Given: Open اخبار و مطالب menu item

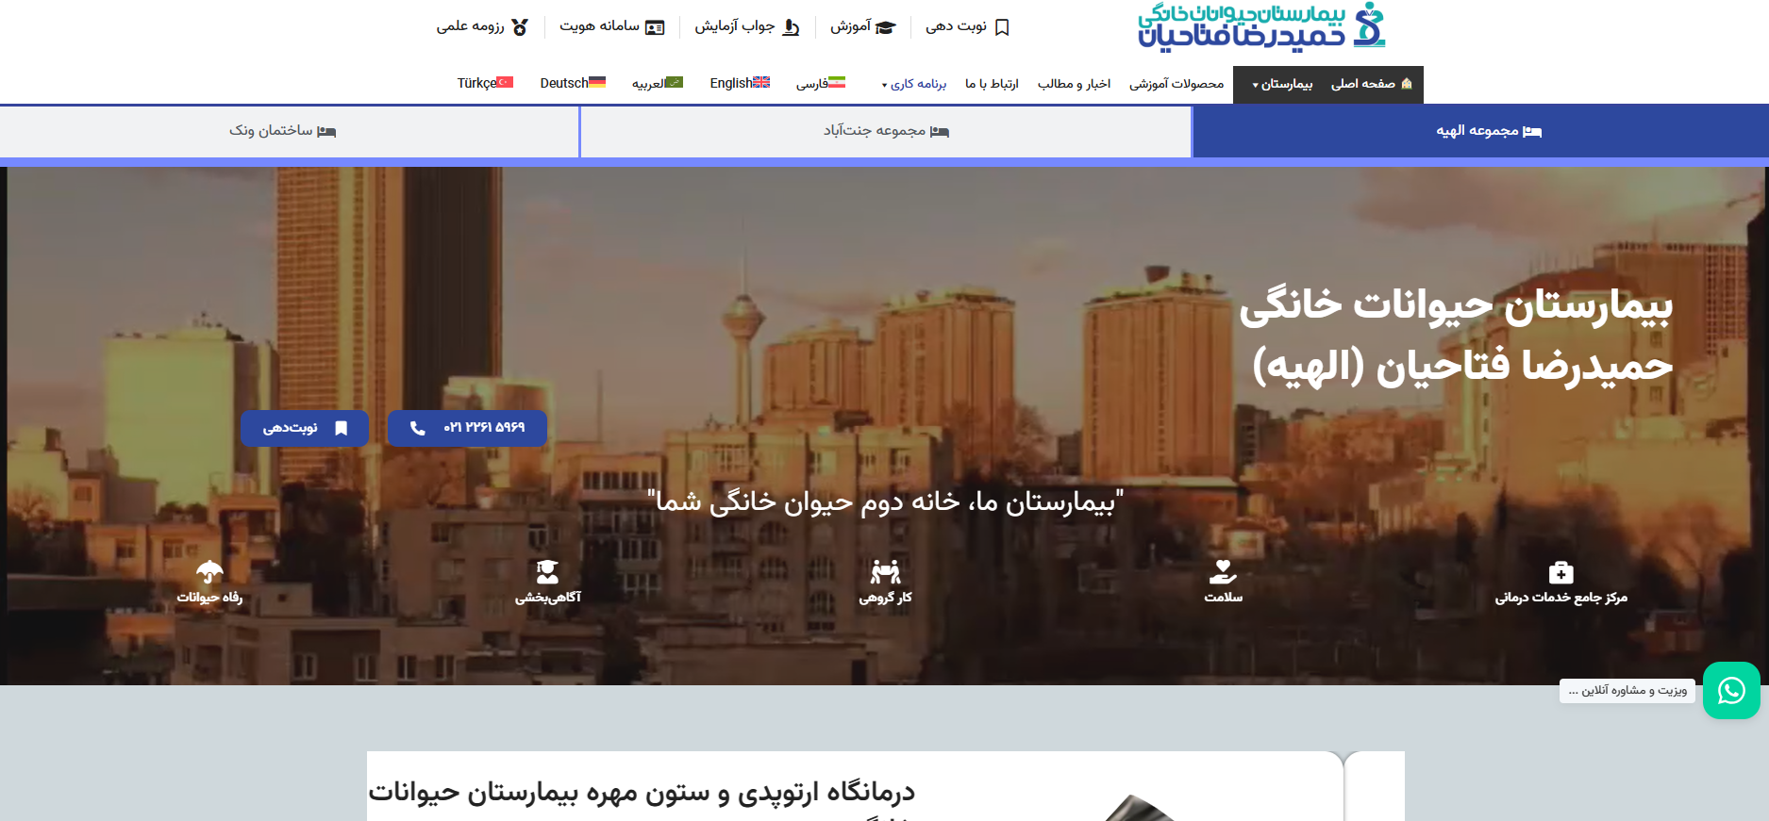Looking at the screenshot, I should [x=1074, y=84].
